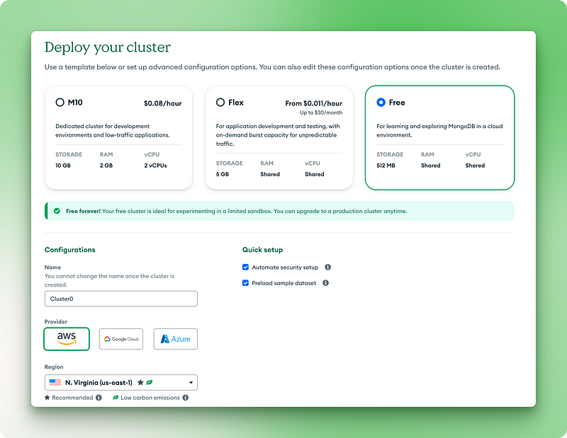Toggle Preload sample dataset checkbox

pos(245,283)
